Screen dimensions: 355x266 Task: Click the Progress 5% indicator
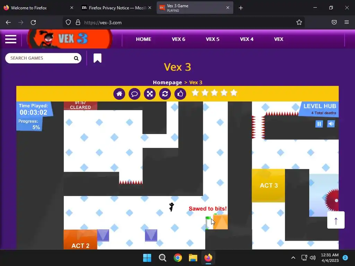coord(29,124)
